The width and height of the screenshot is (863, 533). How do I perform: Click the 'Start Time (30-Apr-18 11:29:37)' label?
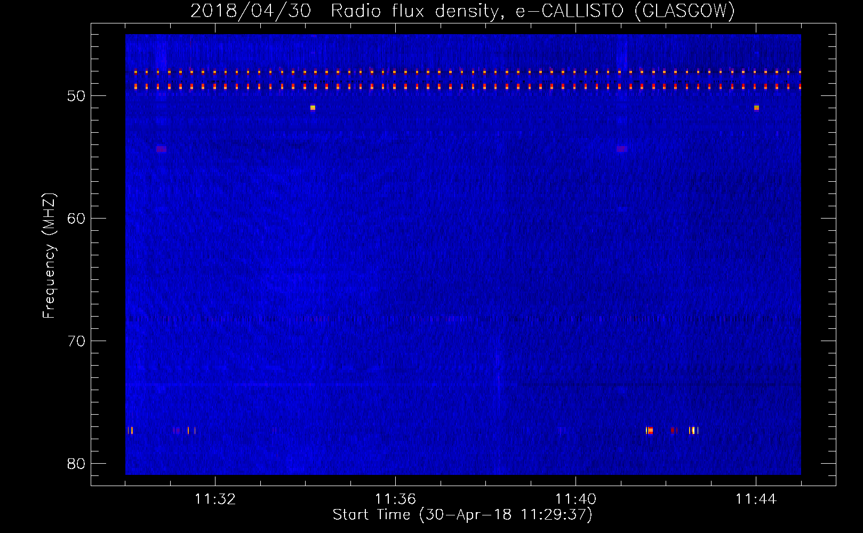462,515
